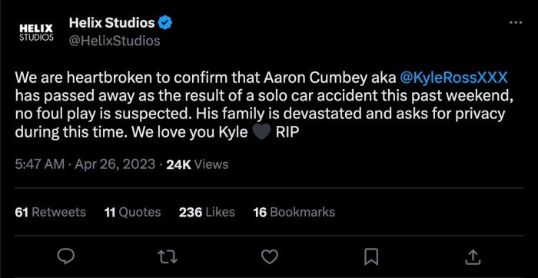Open the three-dot more options menu
This screenshot has height=278, width=538.
tap(516, 23)
